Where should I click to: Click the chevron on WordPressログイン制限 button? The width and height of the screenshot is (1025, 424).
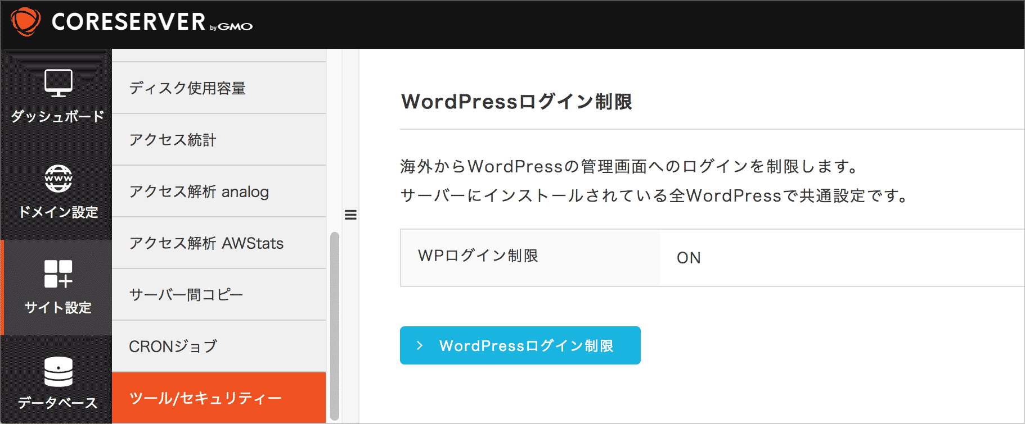pos(420,345)
